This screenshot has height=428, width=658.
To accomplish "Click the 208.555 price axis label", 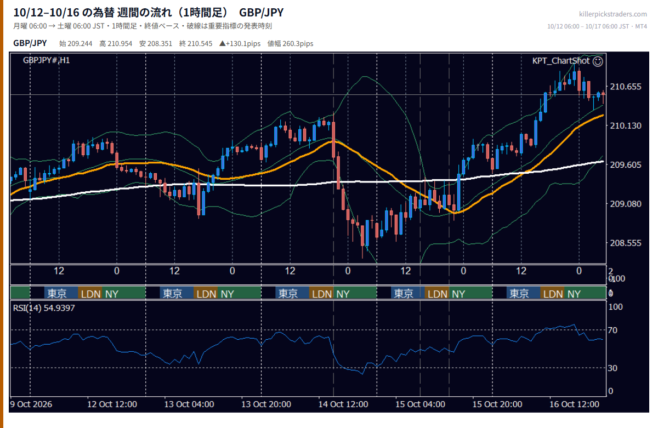I will tap(626, 242).
